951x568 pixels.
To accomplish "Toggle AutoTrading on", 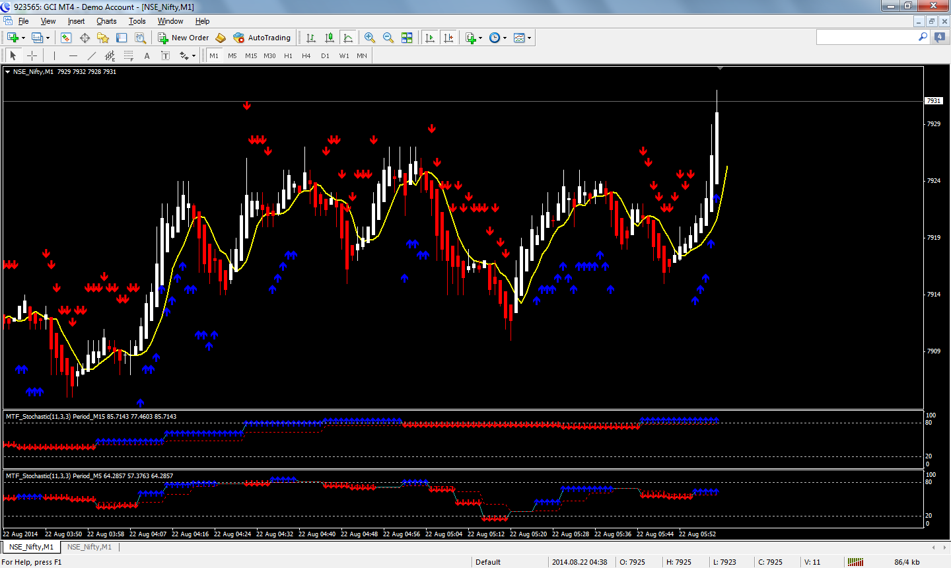I will pyautogui.click(x=262, y=38).
